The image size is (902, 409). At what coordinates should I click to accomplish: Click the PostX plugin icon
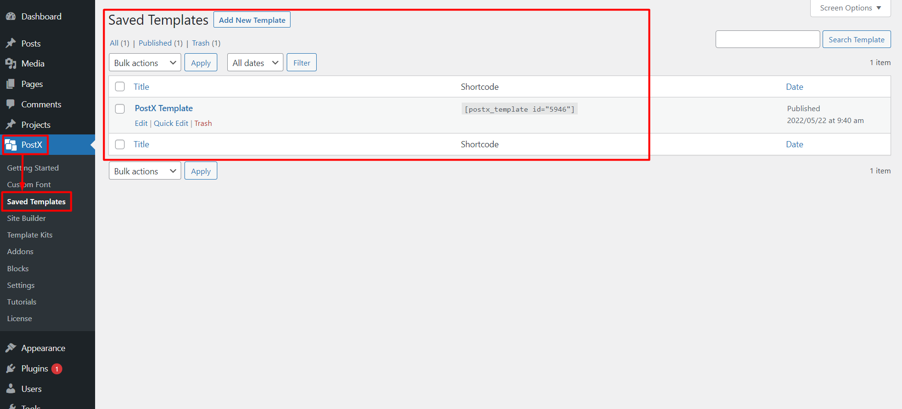coord(11,145)
